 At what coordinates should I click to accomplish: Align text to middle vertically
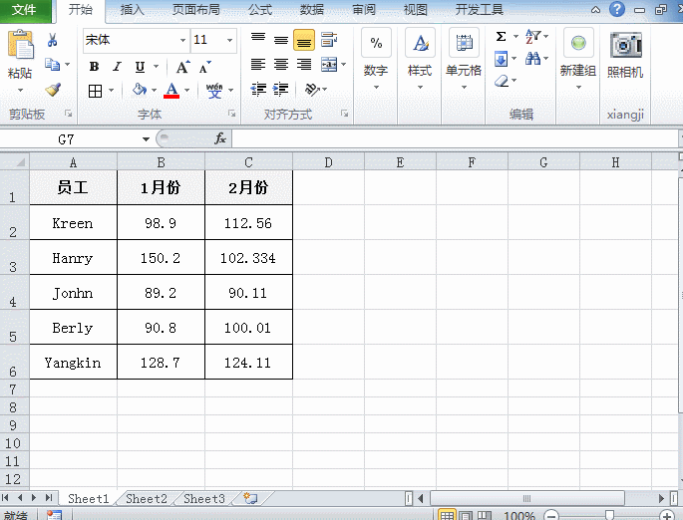click(281, 40)
